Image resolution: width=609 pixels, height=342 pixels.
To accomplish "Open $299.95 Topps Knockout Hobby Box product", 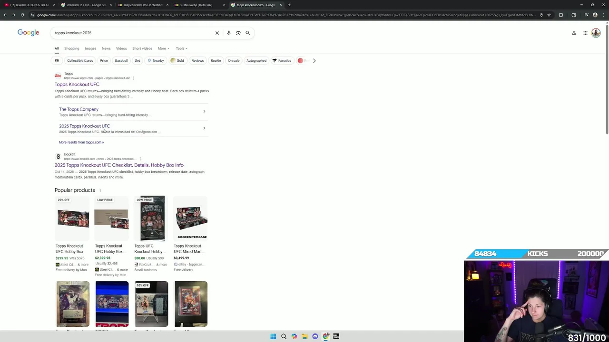I will [73, 234].
